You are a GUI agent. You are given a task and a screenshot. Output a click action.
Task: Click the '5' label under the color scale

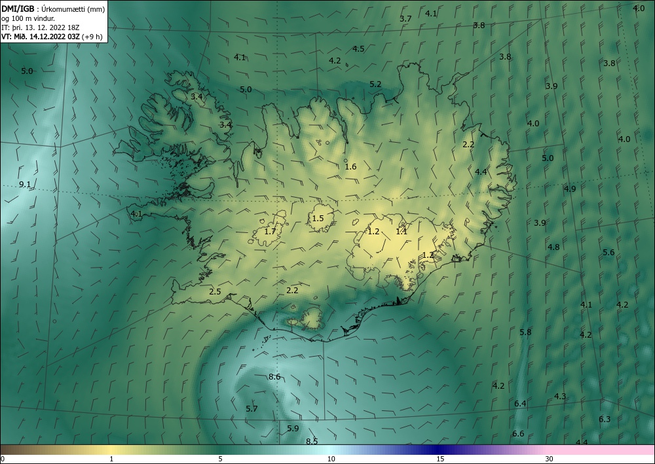click(220, 459)
